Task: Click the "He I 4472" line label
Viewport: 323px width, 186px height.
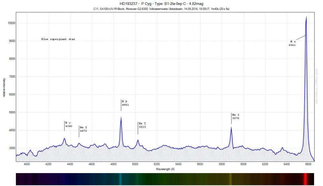Action: click(83, 129)
